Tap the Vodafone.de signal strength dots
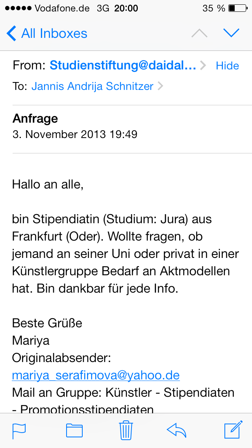Viewport: 252px width, 448px height. click(18, 8)
